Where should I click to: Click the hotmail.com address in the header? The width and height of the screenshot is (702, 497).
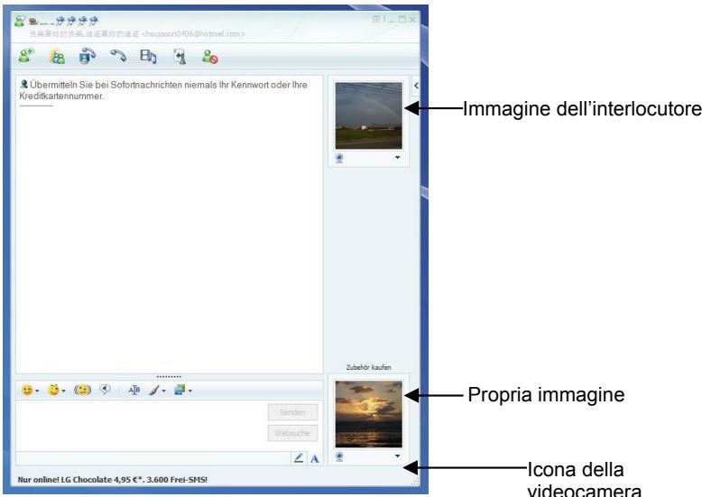pos(193,34)
